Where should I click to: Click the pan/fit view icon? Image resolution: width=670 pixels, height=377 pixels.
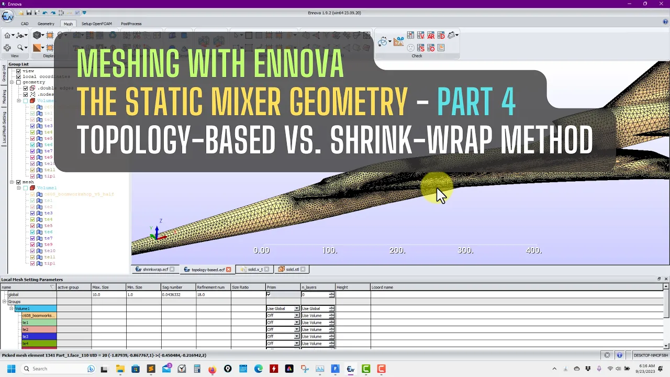click(7, 48)
